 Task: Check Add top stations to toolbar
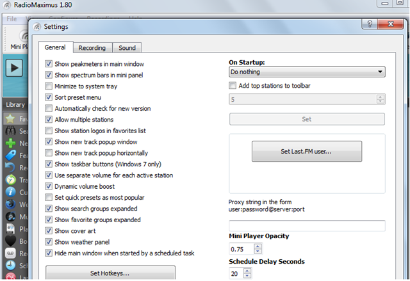pyautogui.click(x=233, y=86)
